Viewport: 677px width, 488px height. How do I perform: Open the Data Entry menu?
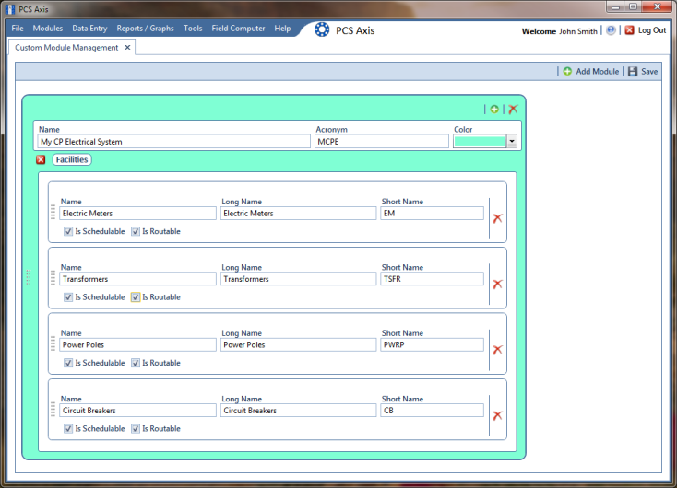pyautogui.click(x=89, y=29)
